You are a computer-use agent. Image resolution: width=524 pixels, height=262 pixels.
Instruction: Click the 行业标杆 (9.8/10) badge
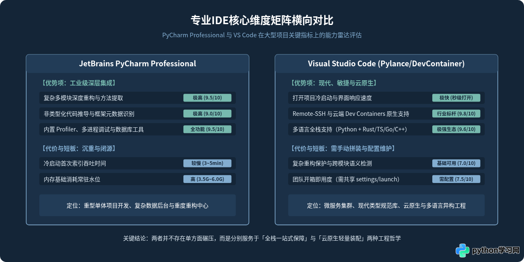click(x=456, y=114)
